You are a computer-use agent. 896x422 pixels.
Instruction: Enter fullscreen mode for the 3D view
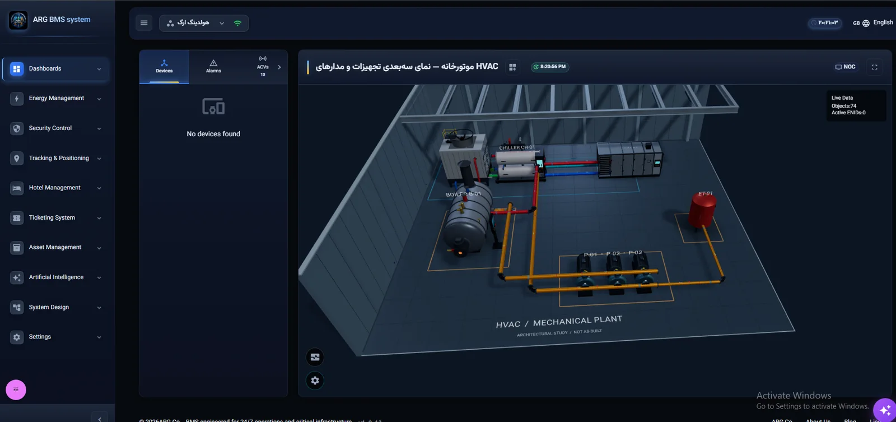click(x=874, y=67)
